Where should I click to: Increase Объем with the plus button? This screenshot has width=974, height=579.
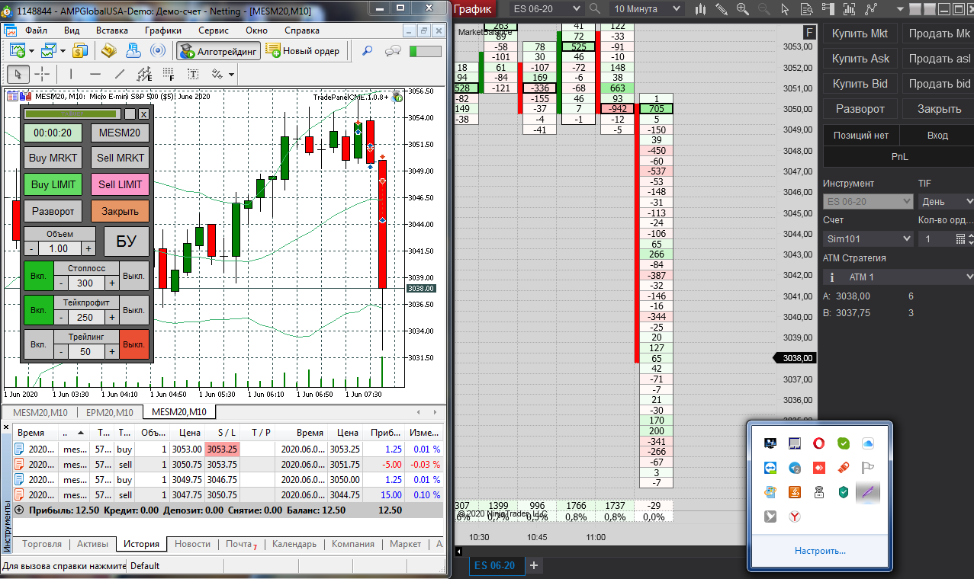click(x=88, y=248)
